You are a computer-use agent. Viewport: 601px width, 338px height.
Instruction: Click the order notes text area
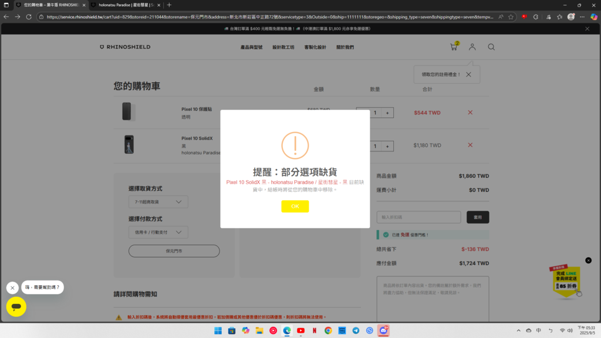pyautogui.click(x=433, y=299)
